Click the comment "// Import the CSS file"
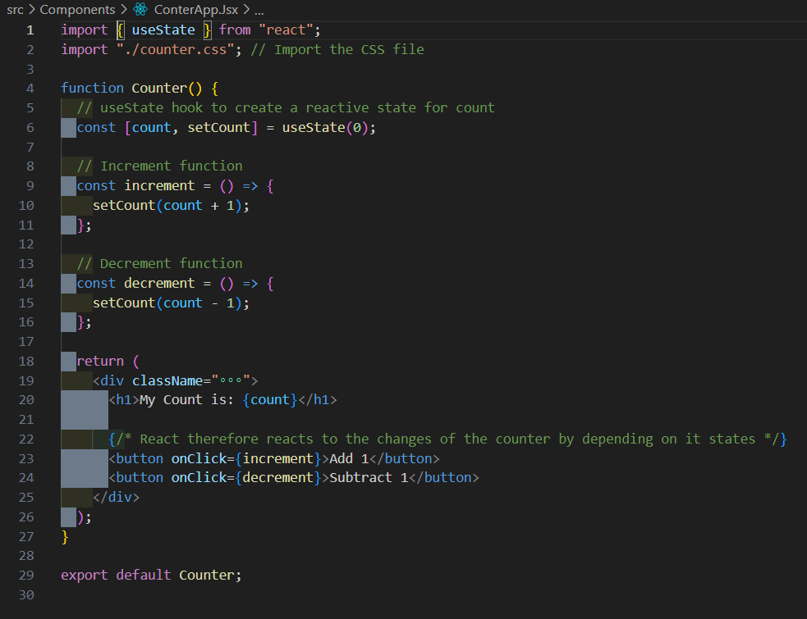 click(337, 49)
